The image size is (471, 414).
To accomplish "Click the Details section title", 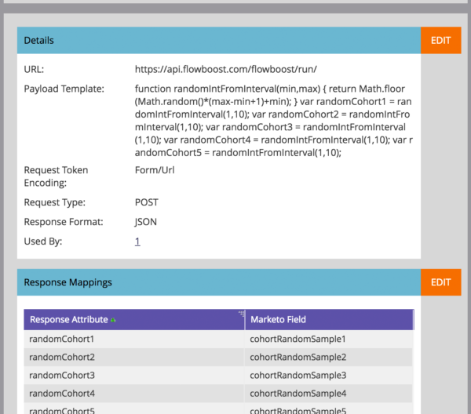I will [x=38, y=40].
